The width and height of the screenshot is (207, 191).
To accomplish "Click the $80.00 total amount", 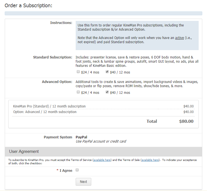I will [186, 121].
